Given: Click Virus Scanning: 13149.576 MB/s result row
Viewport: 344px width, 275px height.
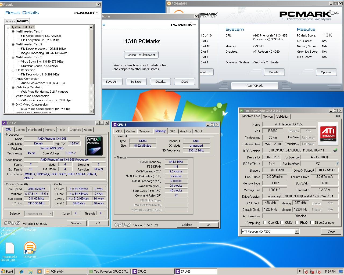Looking at the screenshot, I should click(42, 61).
